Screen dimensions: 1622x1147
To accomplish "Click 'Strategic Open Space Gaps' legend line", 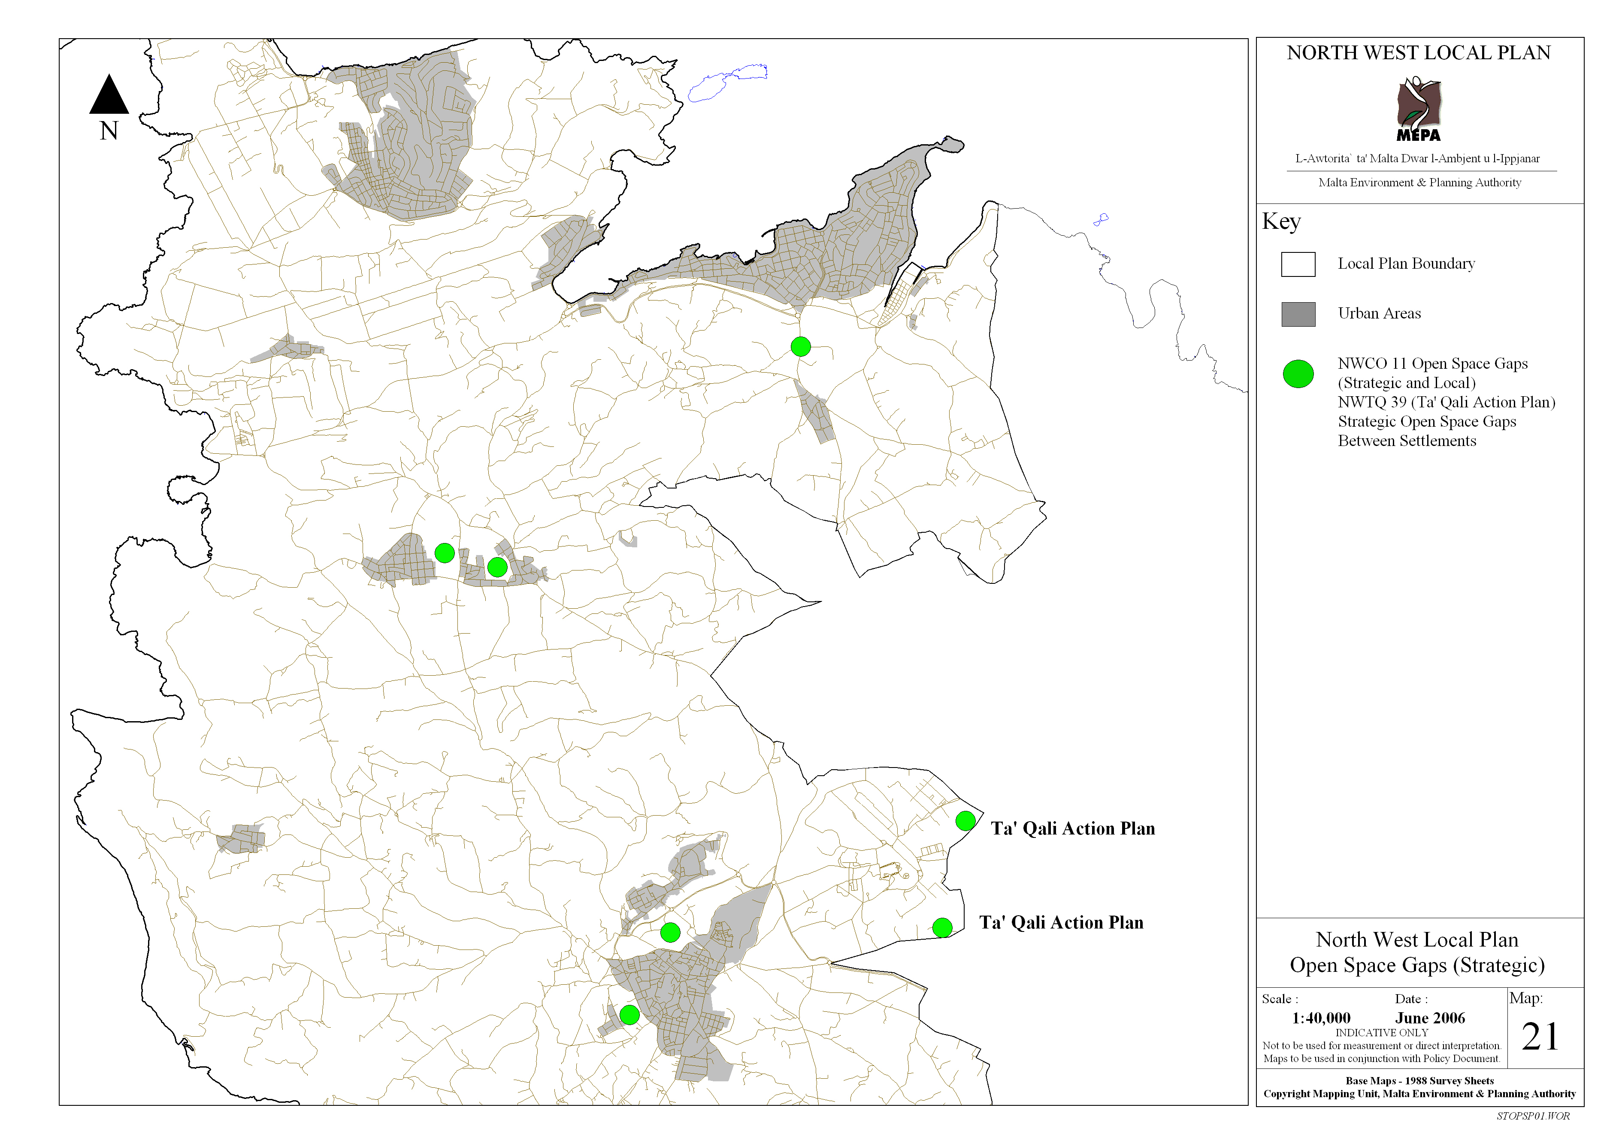I will (1426, 422).
